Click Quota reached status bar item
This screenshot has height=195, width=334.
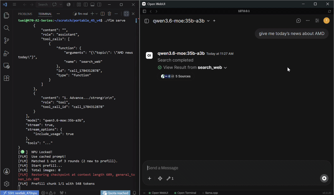coord(116,193)
